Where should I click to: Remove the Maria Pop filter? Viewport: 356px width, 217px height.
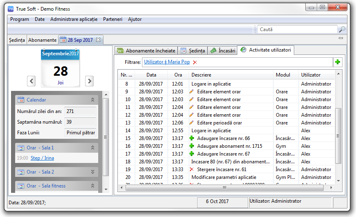pyautogui.click(x=195, y=62)
